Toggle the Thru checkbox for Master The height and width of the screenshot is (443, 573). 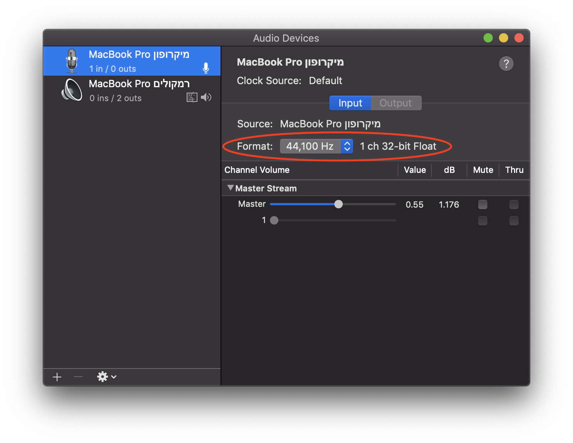514,205
